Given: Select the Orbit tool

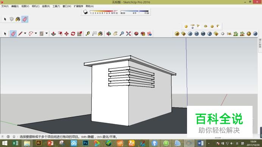Looking at the screenshot, I should pos(109,34).
